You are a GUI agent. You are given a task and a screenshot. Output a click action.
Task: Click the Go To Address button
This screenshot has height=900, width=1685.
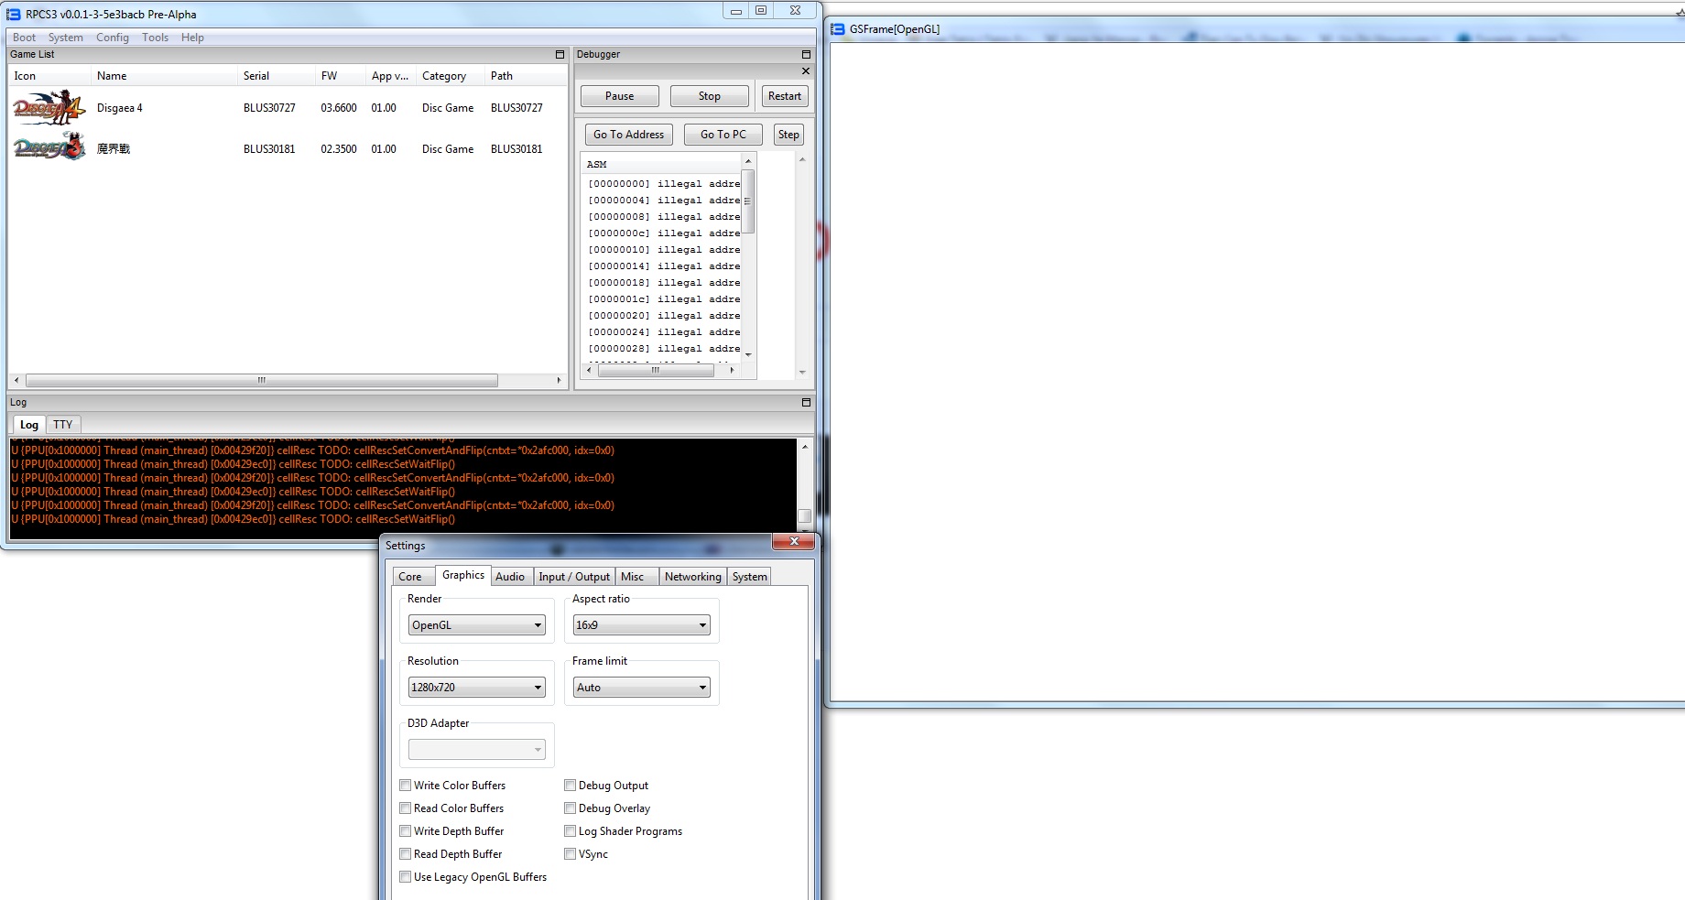pyautogui.click(x=628, y=135)
